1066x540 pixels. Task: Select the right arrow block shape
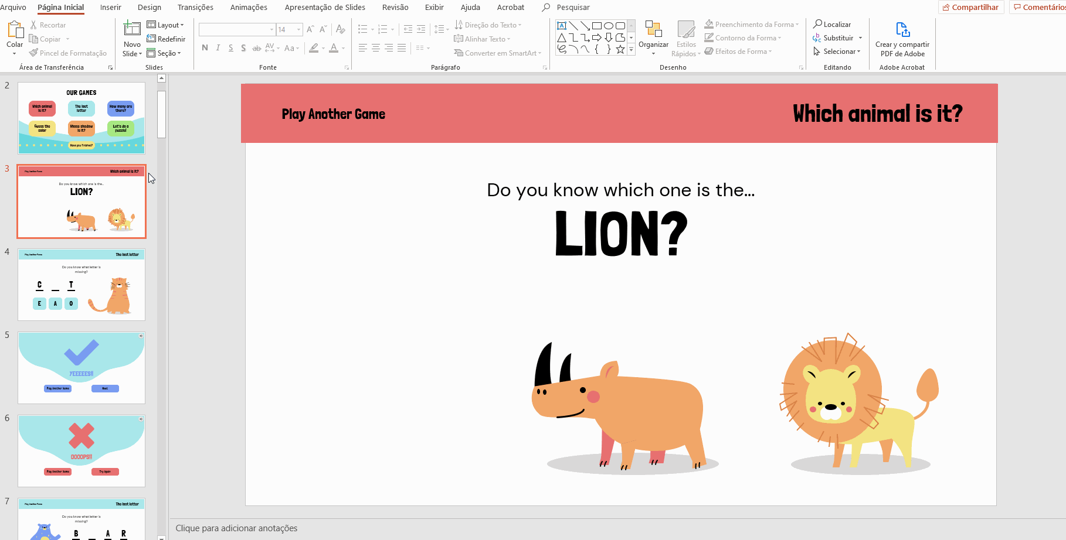[x=597, y=37]
